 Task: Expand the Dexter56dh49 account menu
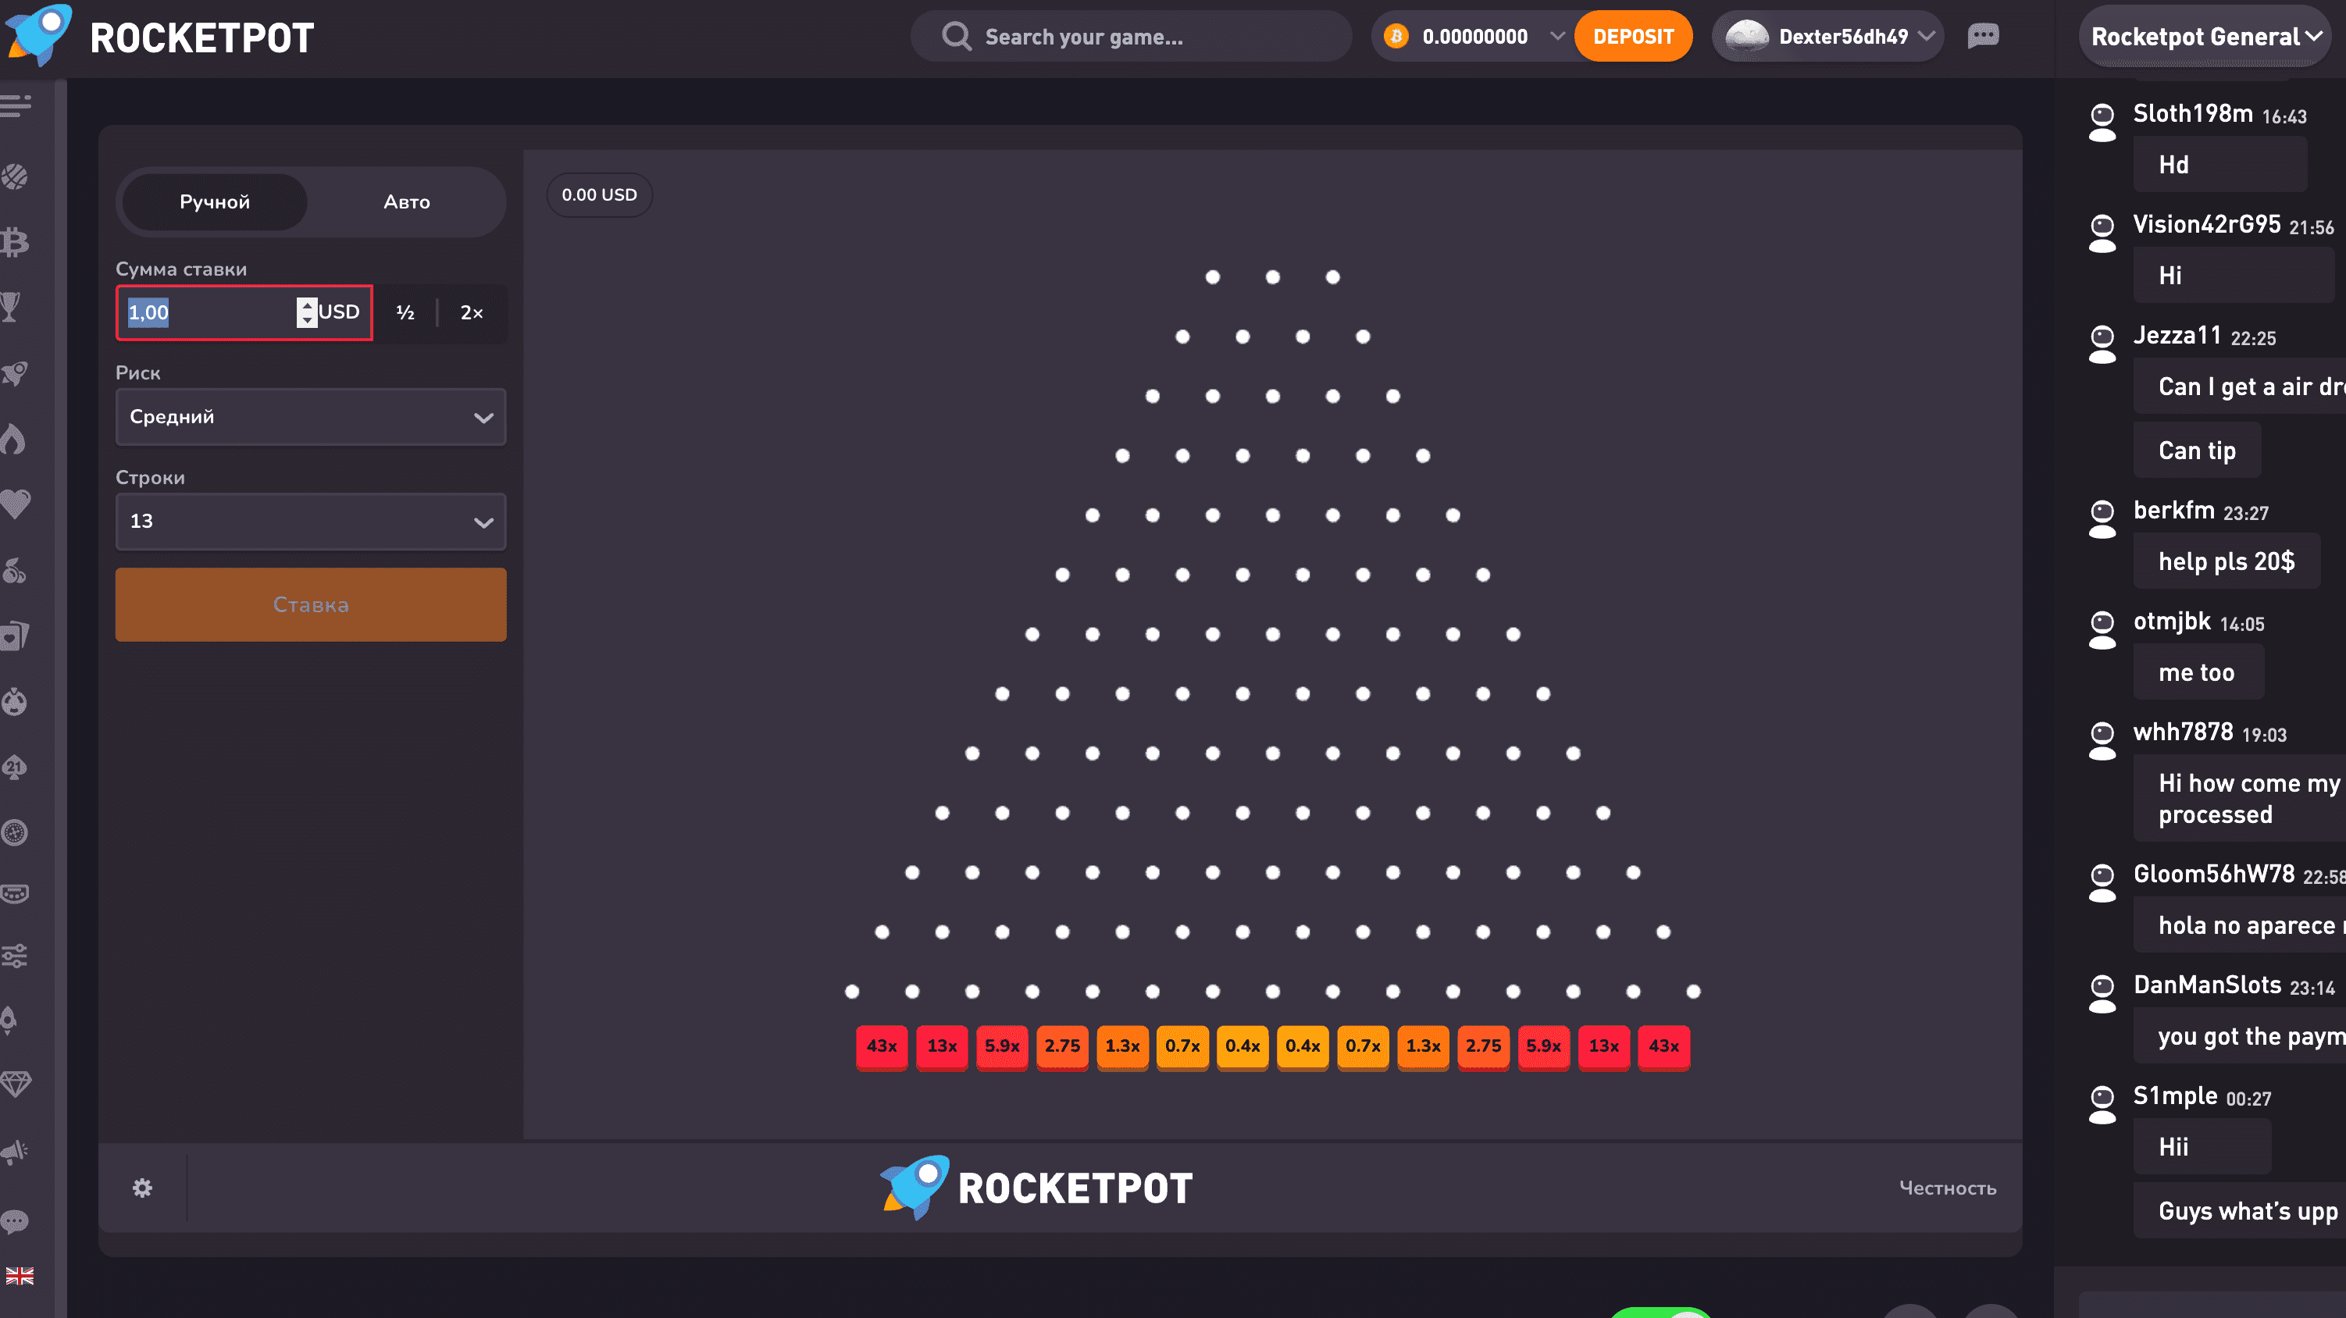(1827, 37)
